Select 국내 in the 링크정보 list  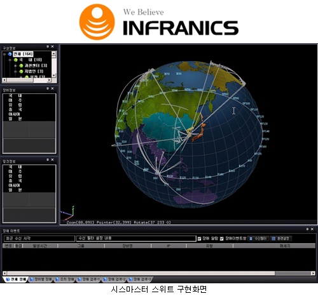pos(15,167)
